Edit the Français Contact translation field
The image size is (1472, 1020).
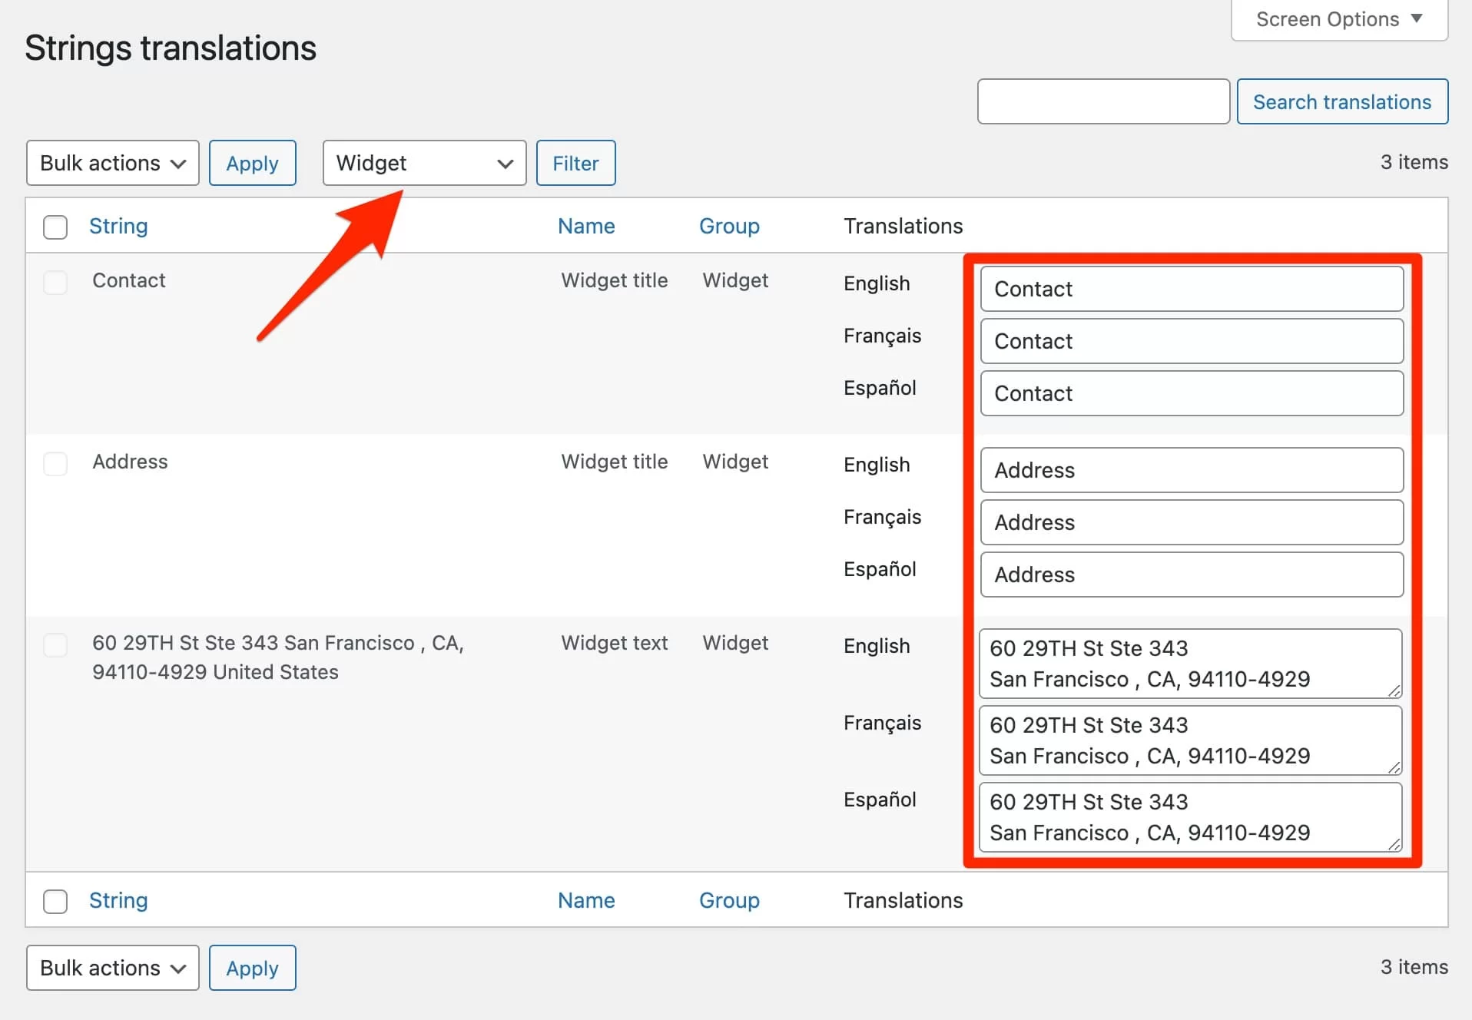[1191, 341]
